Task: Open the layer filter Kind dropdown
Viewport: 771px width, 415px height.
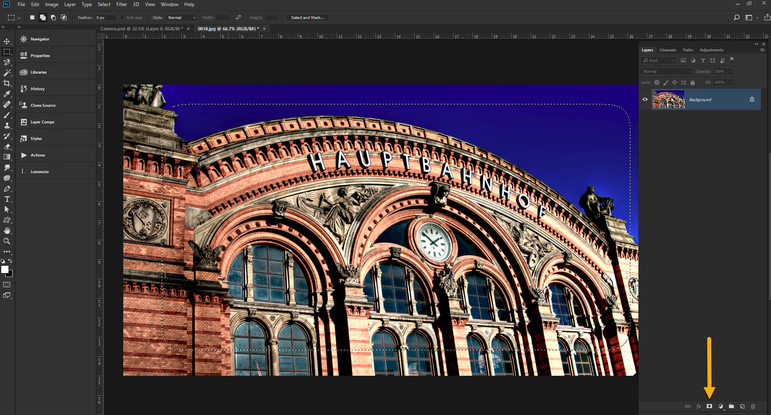Action: 659,60
